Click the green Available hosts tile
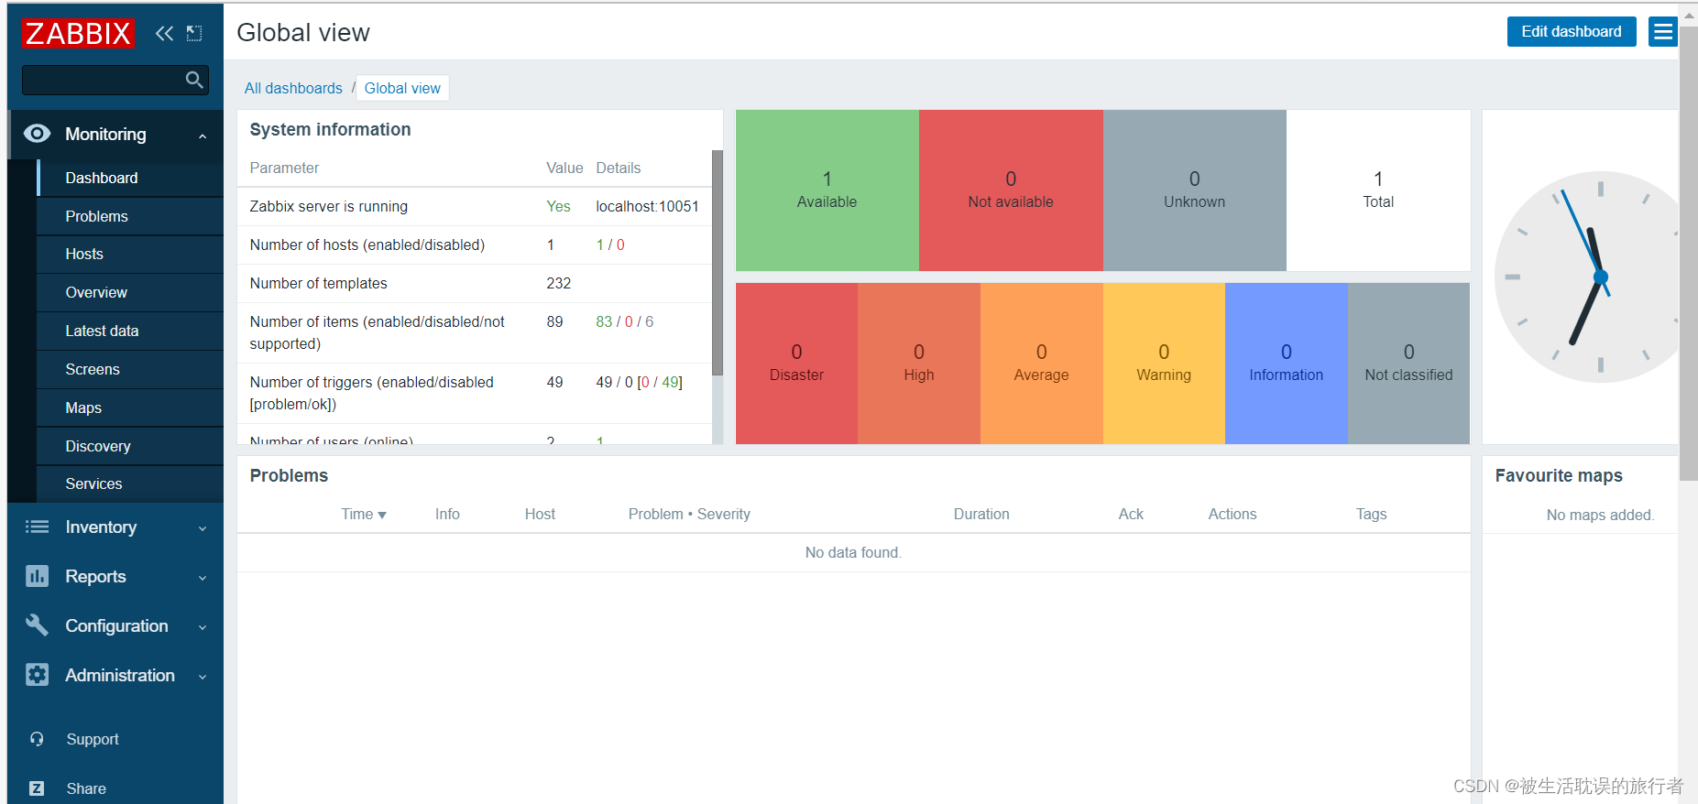 point(827,190)
